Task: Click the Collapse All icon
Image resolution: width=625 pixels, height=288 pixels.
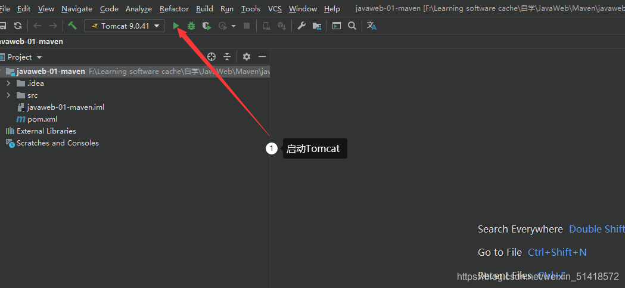Action: pyautogui.click(x=227, y=57)
